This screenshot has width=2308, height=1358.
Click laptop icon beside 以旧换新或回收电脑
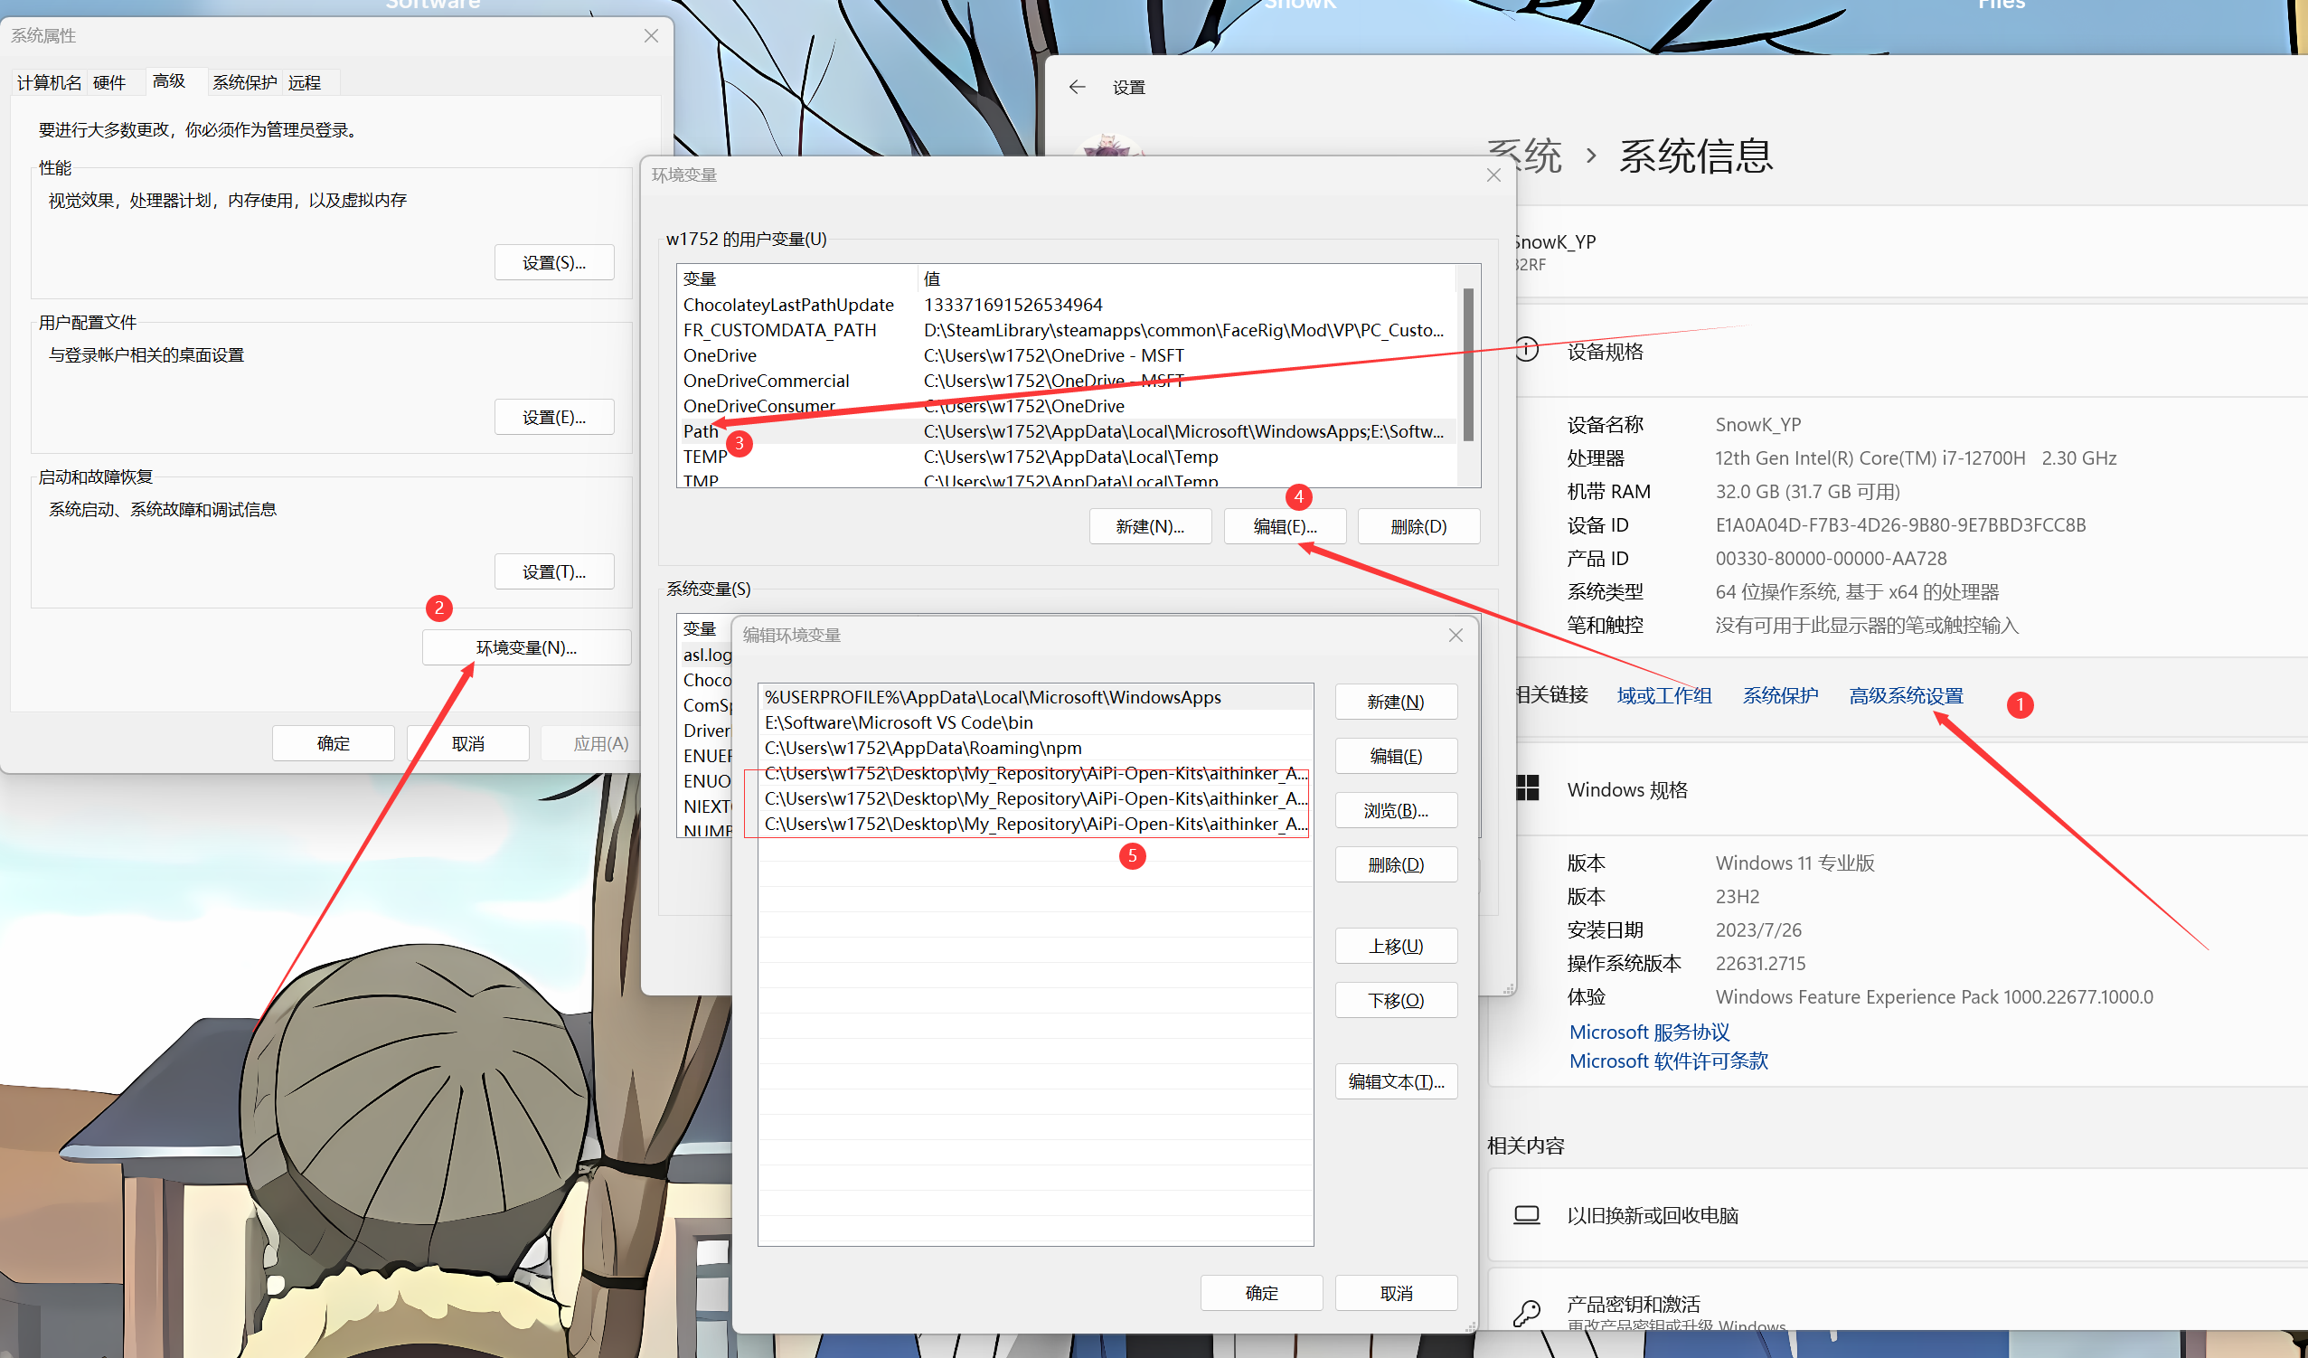coord(1527,1214)
